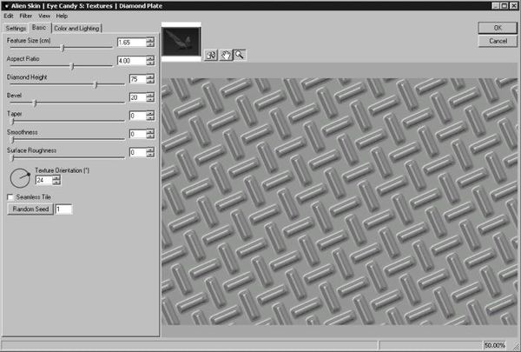Screen dimensions: 521x352
Task: Enable the Seamless Tile checkbox
Action: point(10,197)
